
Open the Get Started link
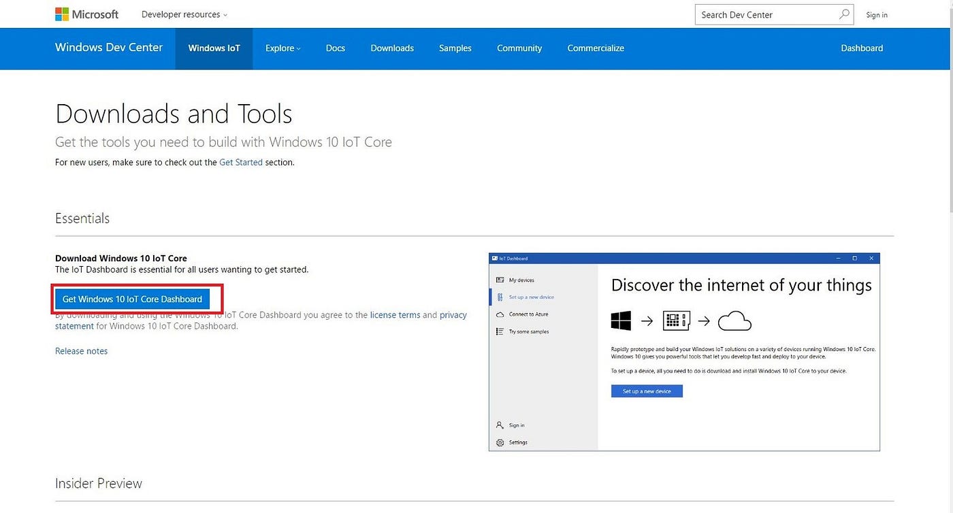point(240,162)
